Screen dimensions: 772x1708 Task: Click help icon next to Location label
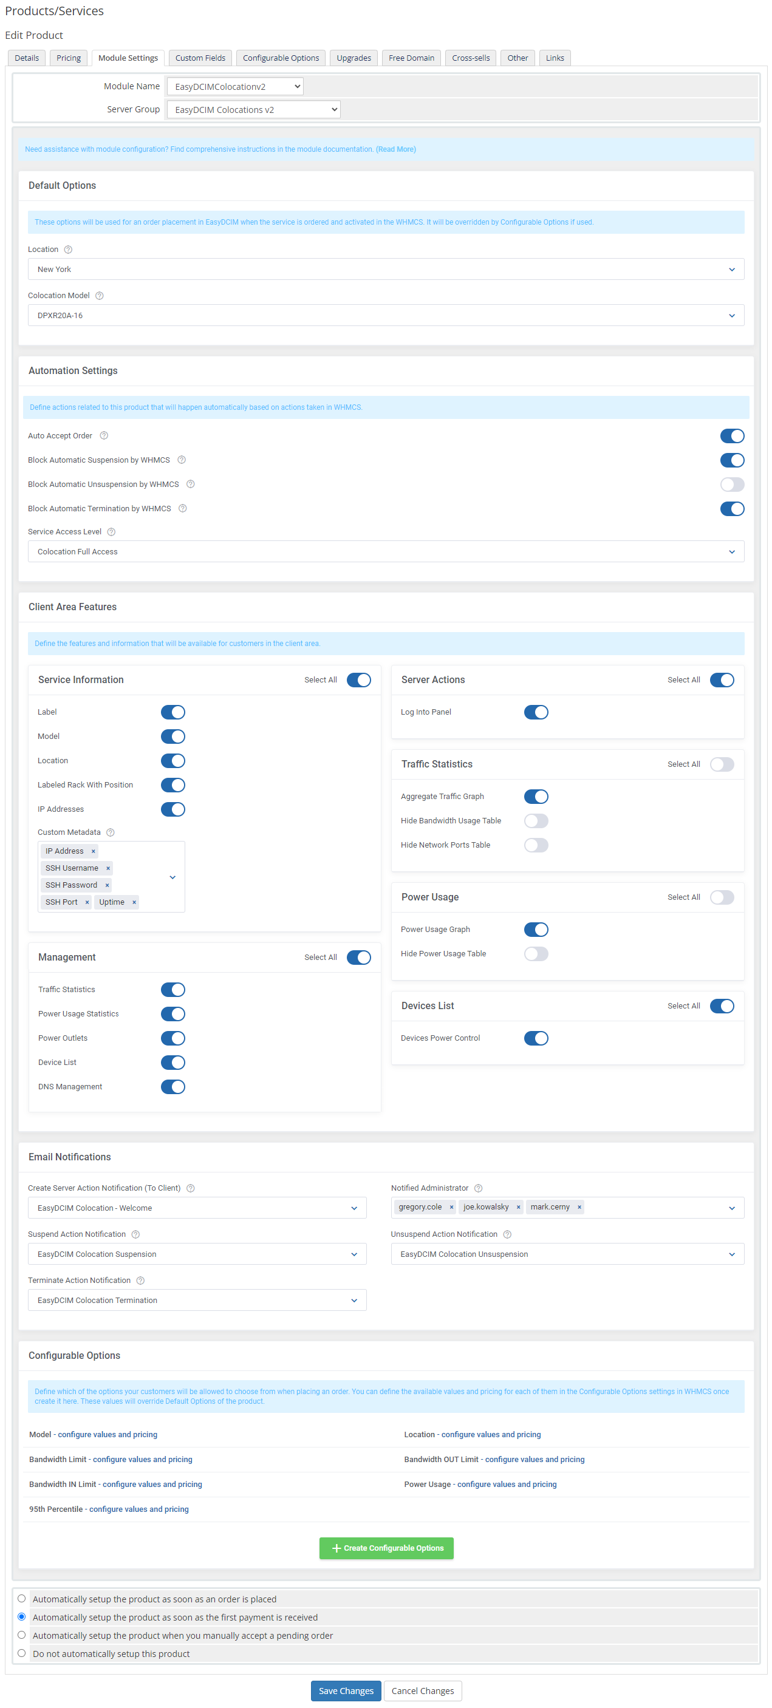click(67, 250)
